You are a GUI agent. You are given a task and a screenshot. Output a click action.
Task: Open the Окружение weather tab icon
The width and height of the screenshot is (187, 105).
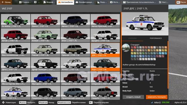[98, 2]
